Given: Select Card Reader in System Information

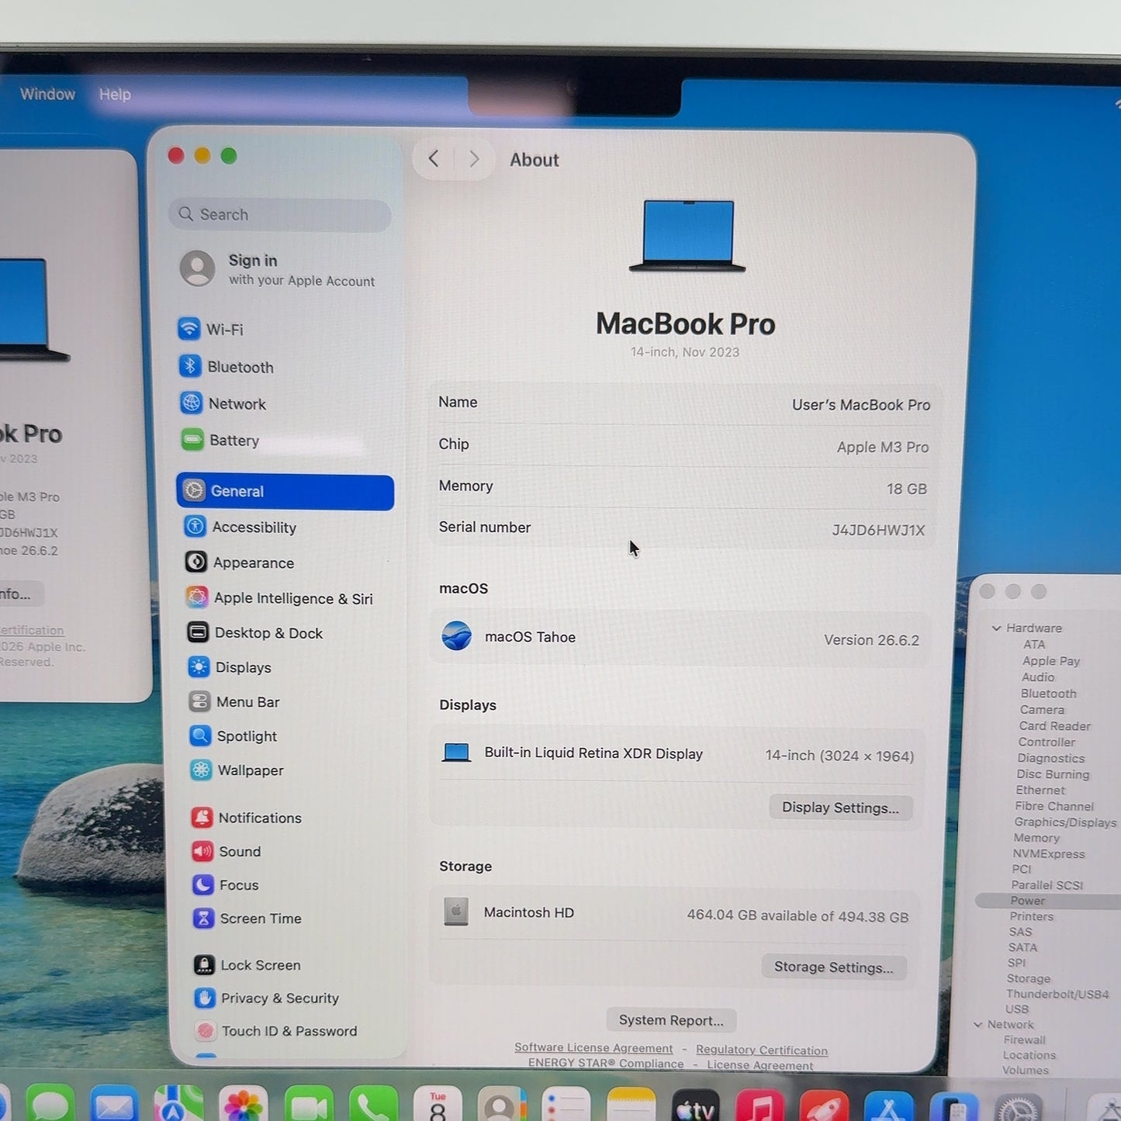Looking at the screenshot, I should [x=1054, y=726].
